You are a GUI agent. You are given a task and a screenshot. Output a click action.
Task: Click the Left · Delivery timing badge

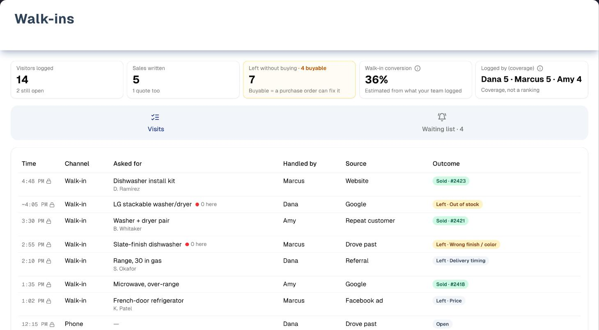click(461, 261)
